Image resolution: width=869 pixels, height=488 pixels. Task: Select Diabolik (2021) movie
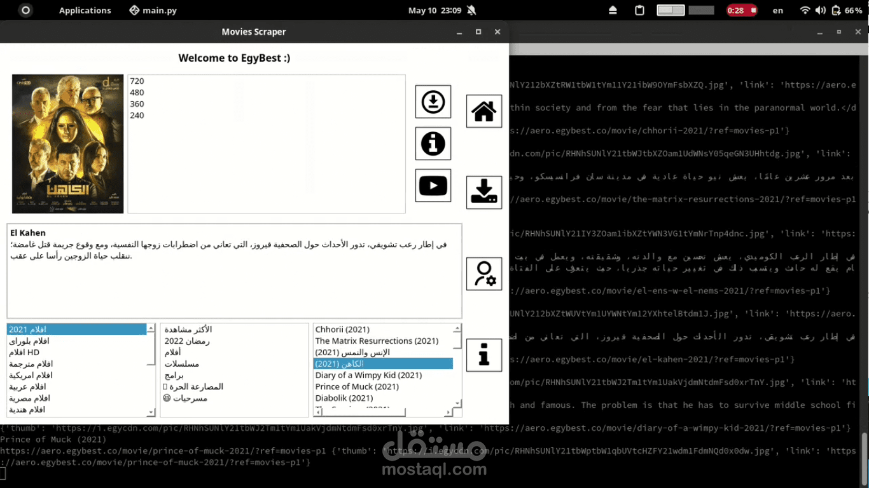point(384,398)
